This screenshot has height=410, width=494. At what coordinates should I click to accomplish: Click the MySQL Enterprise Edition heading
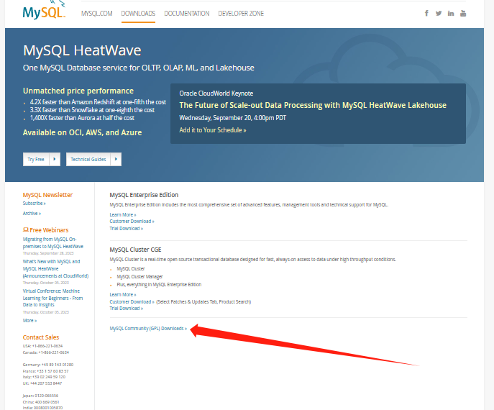pyautogui.click(x=144, y=195)
